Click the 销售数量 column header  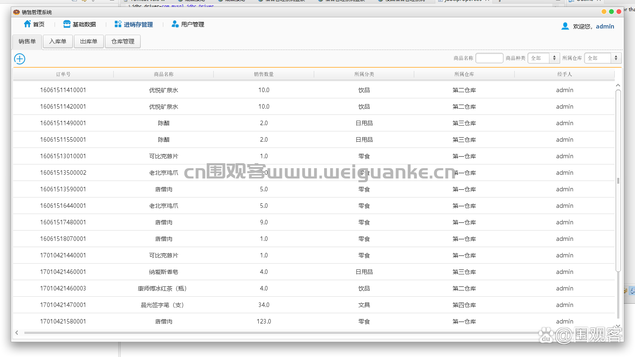pyautogui.click(x=264, y=74)
